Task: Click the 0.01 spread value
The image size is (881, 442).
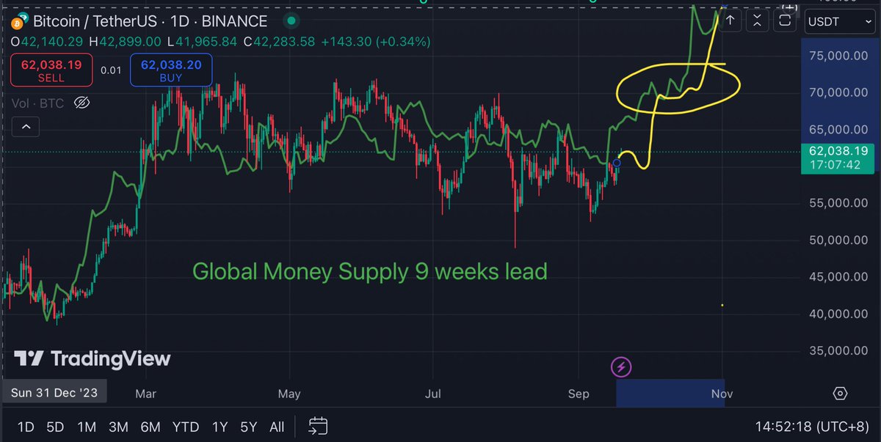Action: [111, 70]
